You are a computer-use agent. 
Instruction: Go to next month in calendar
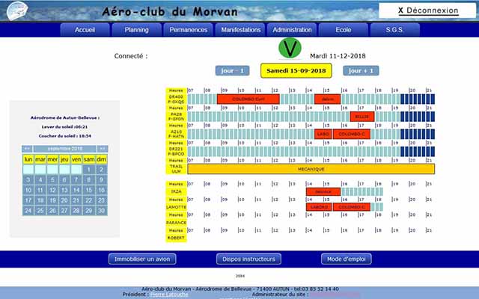[103, 149]
